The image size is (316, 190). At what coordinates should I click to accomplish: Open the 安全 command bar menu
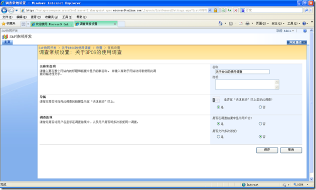click(x=278, y=23)
